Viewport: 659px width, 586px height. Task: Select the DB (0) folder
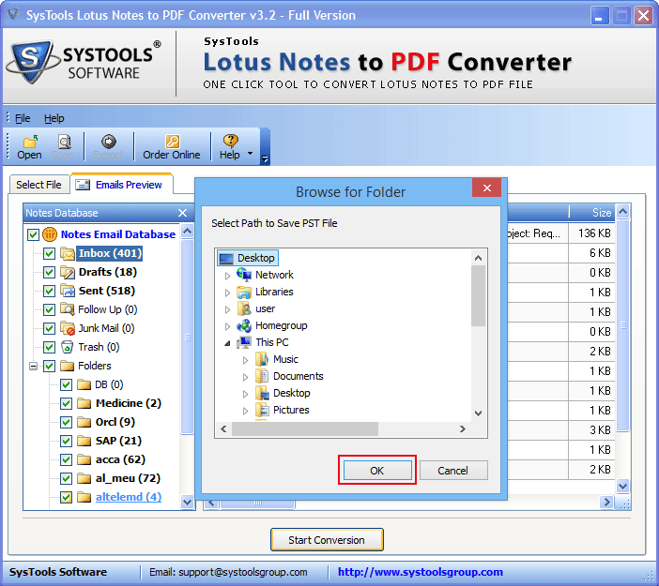tap(109, 384)
